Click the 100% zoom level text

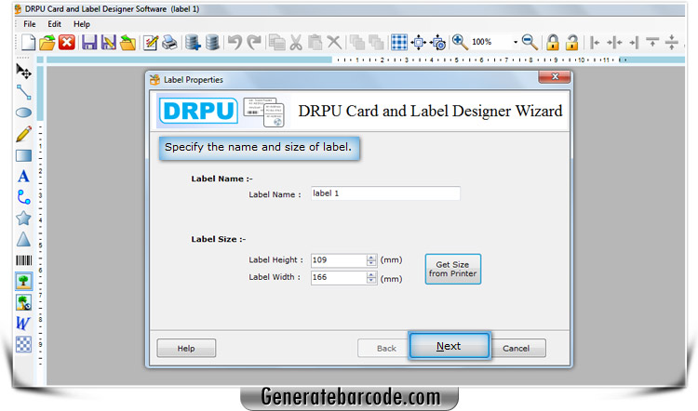482,42
